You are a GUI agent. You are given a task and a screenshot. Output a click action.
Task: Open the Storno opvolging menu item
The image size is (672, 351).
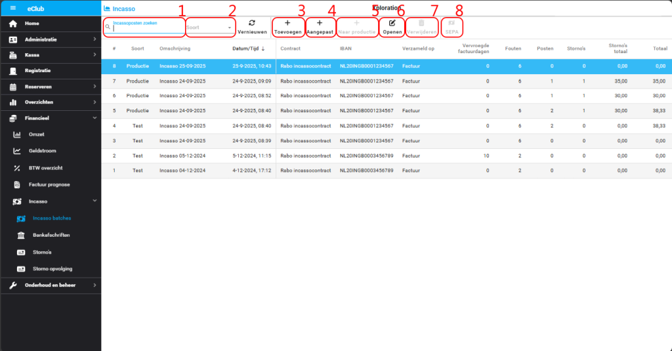[x=52, y=268]
